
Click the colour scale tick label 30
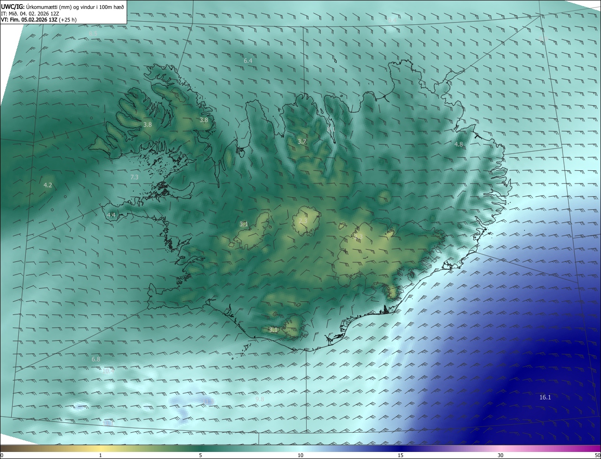coord(501,456)
